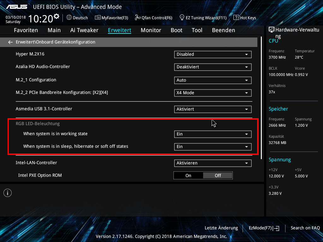Click the info circle icon

point(8,193)
